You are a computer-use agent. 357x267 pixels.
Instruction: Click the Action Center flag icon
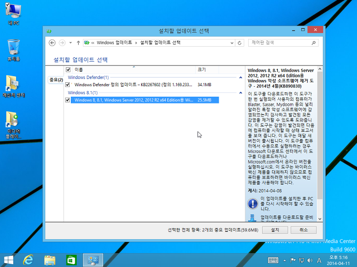pos(293,260)
